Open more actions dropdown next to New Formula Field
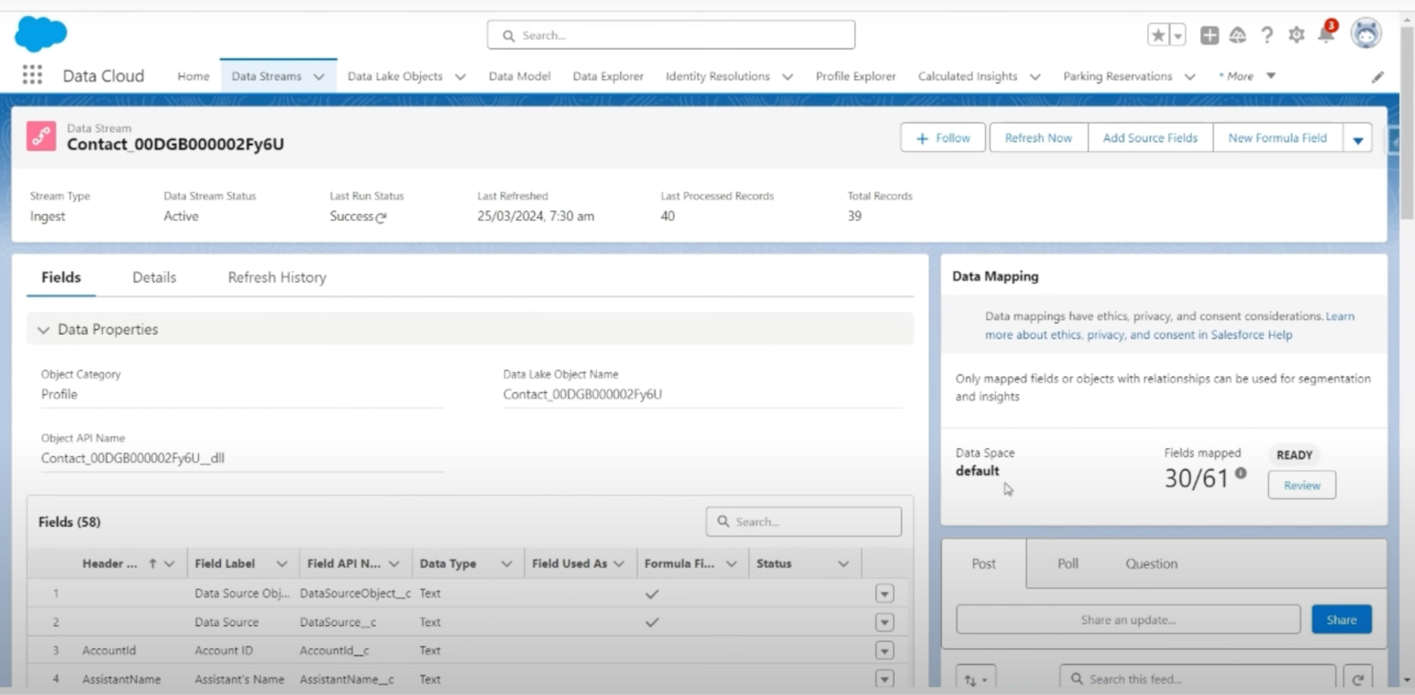Image resolution: width=1415 pixels, height=695 pixels. 1358,139
